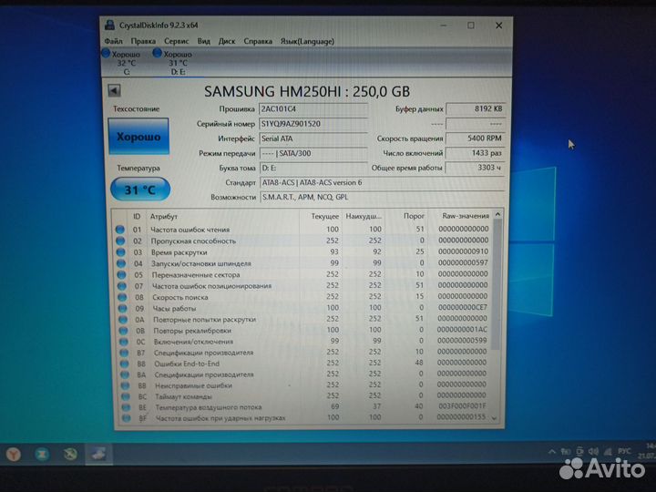Click the РУС language indicator
This screenshot has width=656, height=492.
(624, 451)
